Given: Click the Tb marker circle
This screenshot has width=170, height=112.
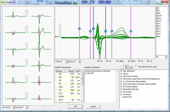Looking at the screenshot, I should pos(112,31).
